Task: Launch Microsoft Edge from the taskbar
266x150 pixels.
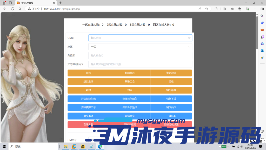Action: (x=100, y=146)
